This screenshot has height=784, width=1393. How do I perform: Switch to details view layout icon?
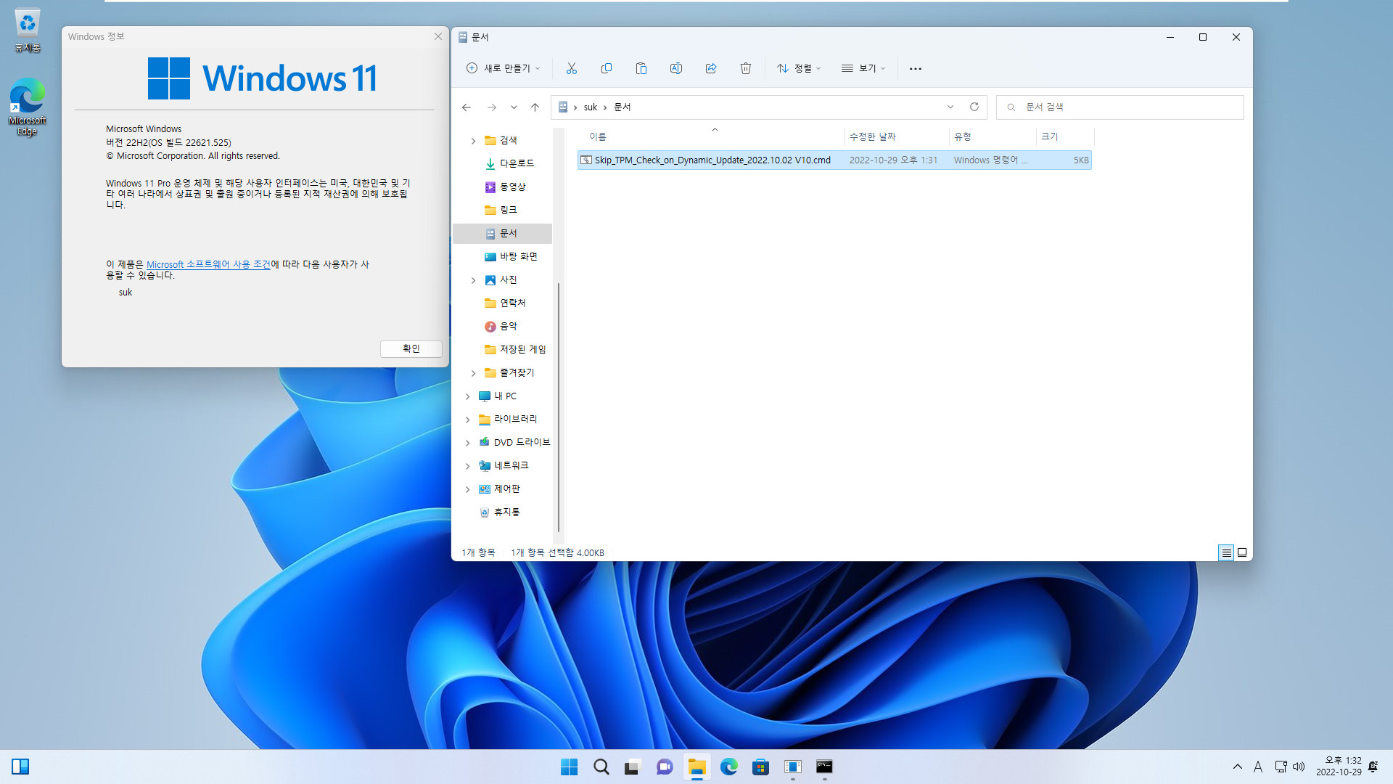1226,553
